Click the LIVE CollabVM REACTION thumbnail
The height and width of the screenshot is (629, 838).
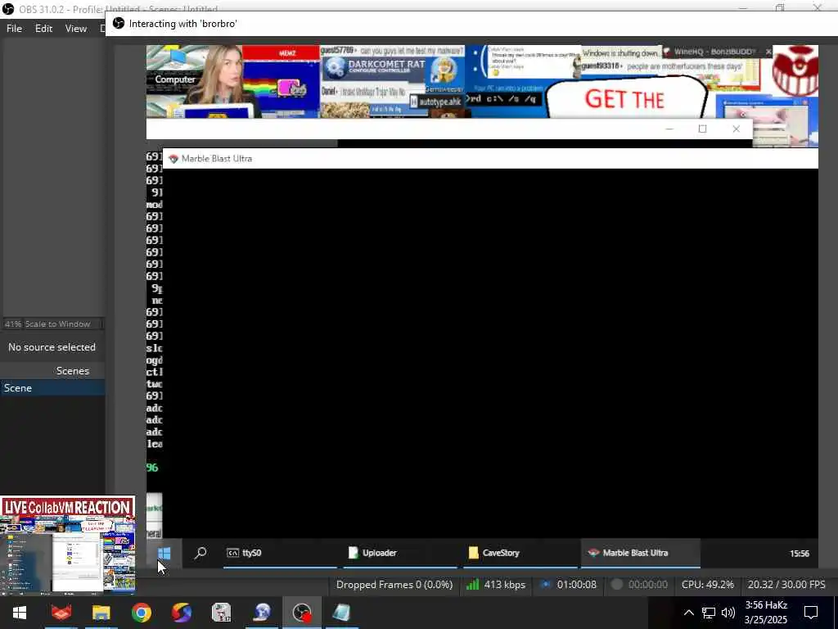[x=67, y=545]
